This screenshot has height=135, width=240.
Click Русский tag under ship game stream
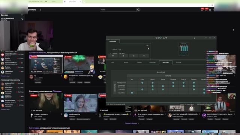[38, 82]
